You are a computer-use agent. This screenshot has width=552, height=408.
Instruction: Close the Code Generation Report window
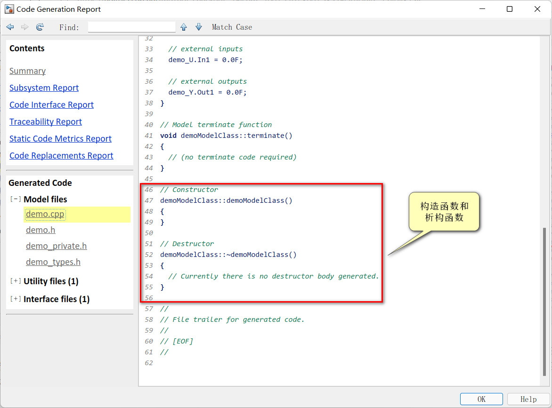pos(537,9)
